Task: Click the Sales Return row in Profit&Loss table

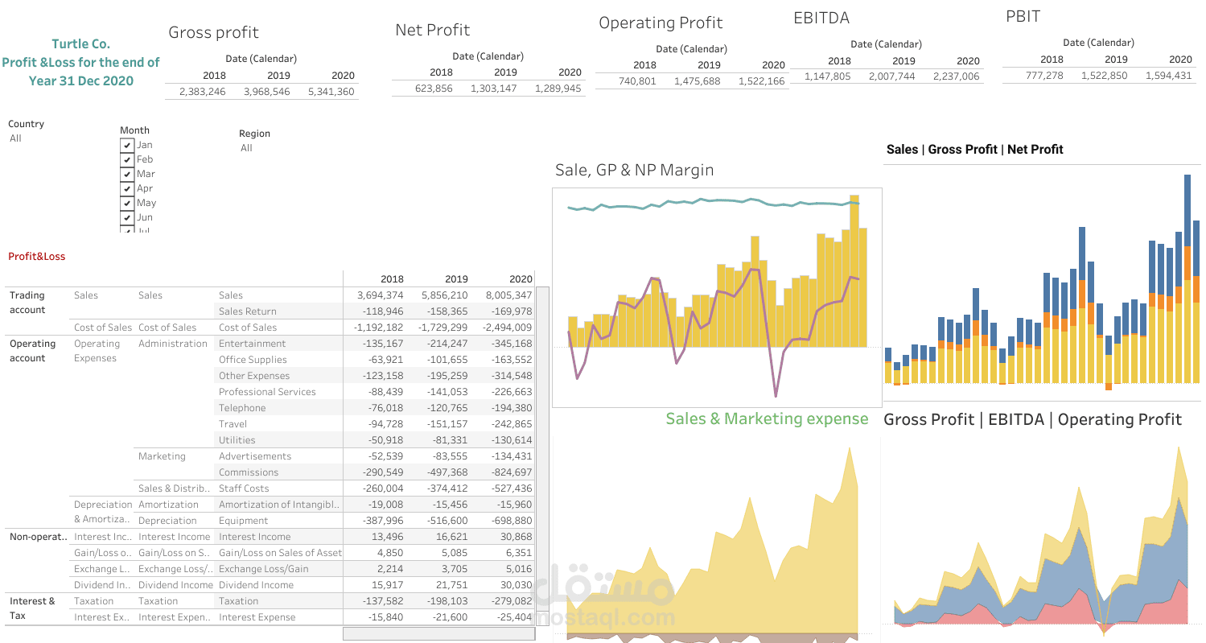Action: [246, 311]
